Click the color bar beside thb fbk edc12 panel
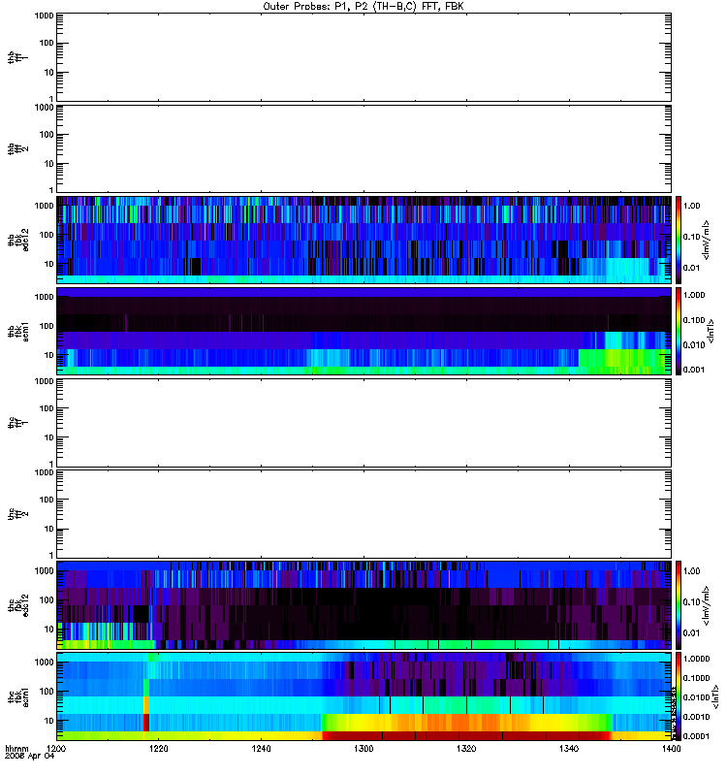This screenshot has width=727, height=776. tap(679, 240)
